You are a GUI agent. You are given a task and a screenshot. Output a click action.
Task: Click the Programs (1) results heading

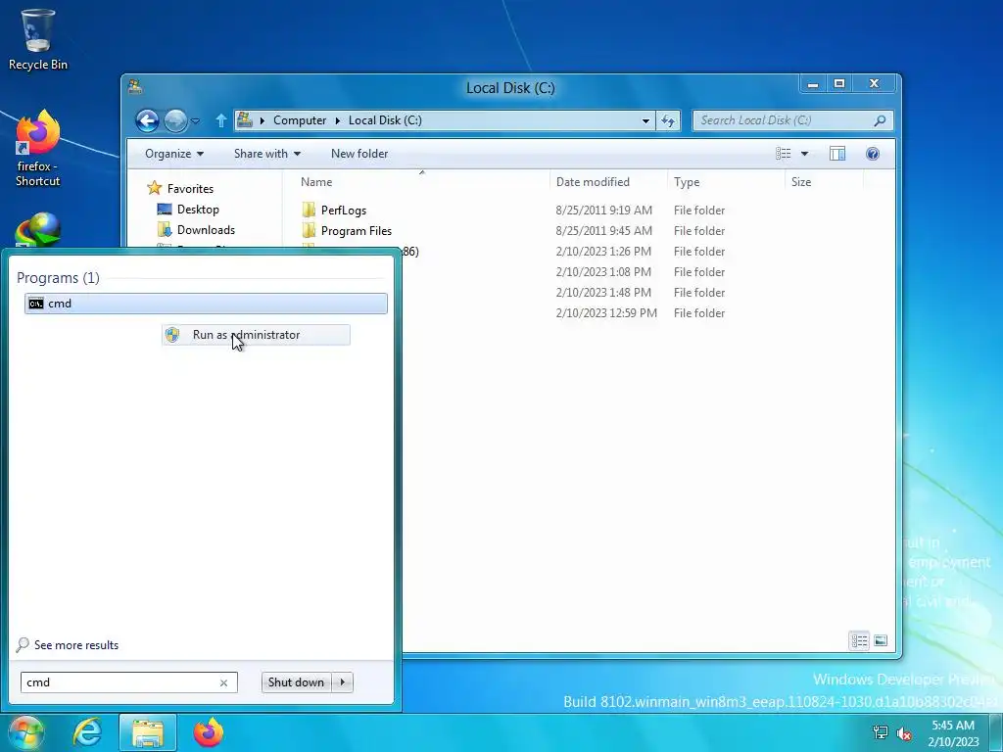click(x=58, y=277)
